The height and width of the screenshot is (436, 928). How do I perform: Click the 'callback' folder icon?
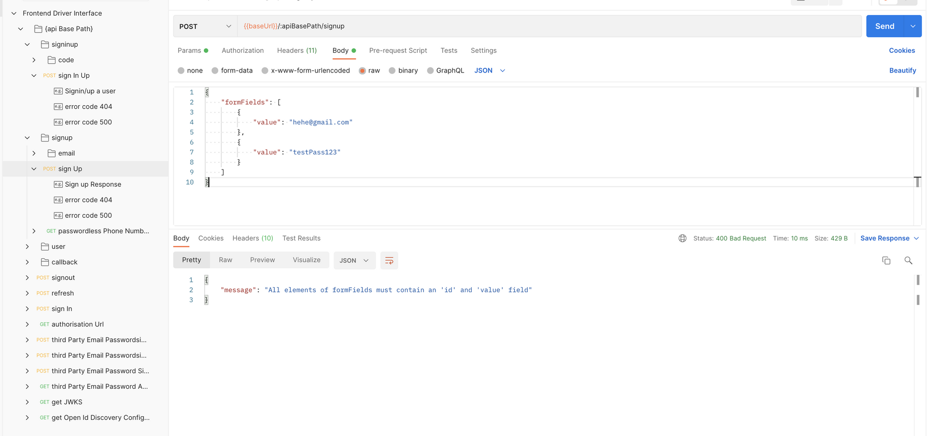[45, 262]
